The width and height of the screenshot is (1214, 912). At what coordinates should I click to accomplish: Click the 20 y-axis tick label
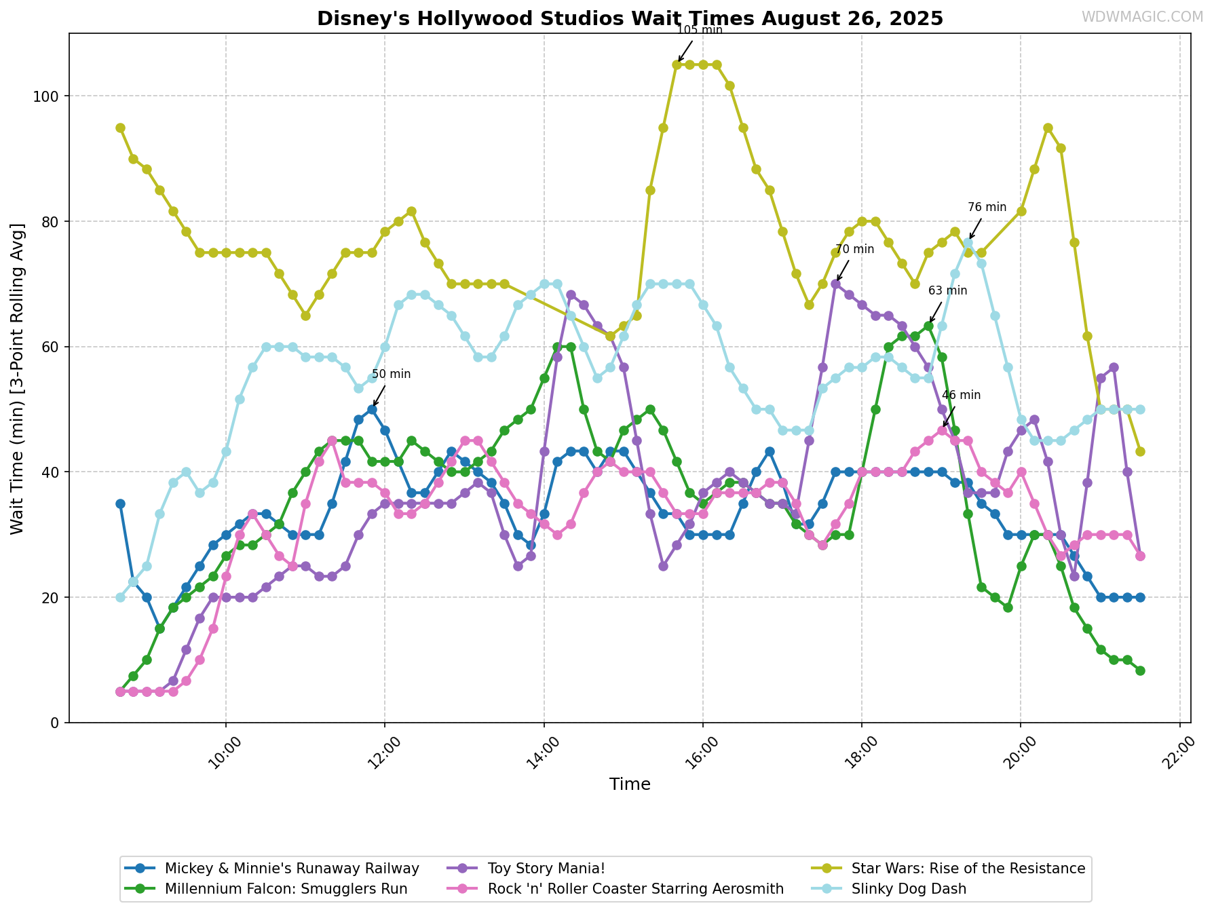[x=52, y=597]
